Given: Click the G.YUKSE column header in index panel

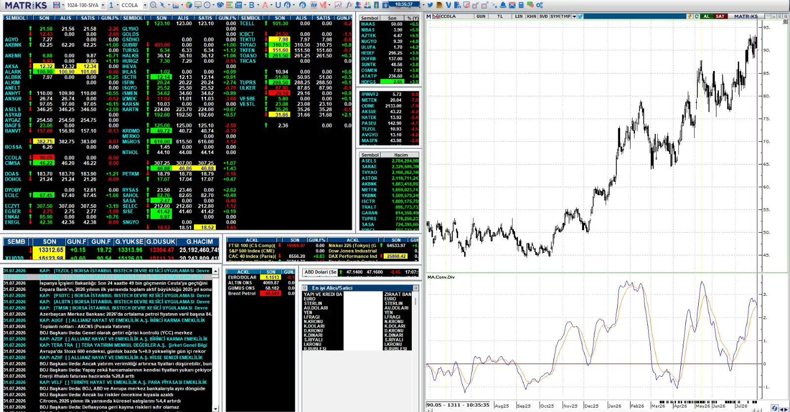Looking at the screenshot, I should click(129, 242).
